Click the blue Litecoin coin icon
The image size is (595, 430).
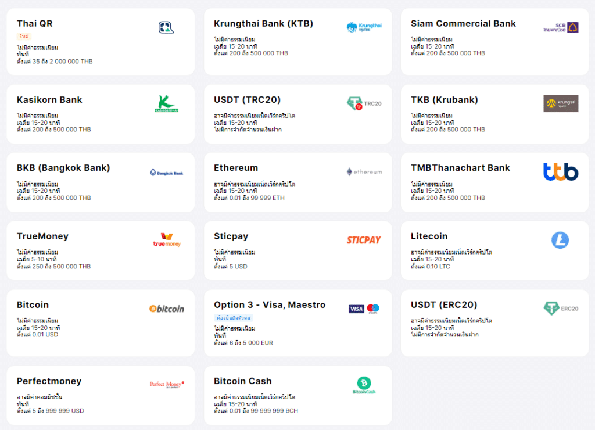pyautogui.click(x=560, y=240)
